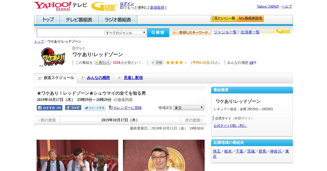The width and height of the screenshot is (327, 171).
Task: Click the arrow icon beside 放送スケジュール
Action: pyautogui.click(x=40, y=78)
